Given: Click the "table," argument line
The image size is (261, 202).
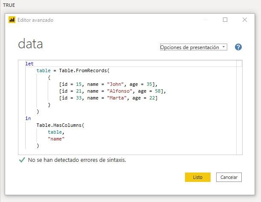Looking at the screenshot, I should coord(56,132).
